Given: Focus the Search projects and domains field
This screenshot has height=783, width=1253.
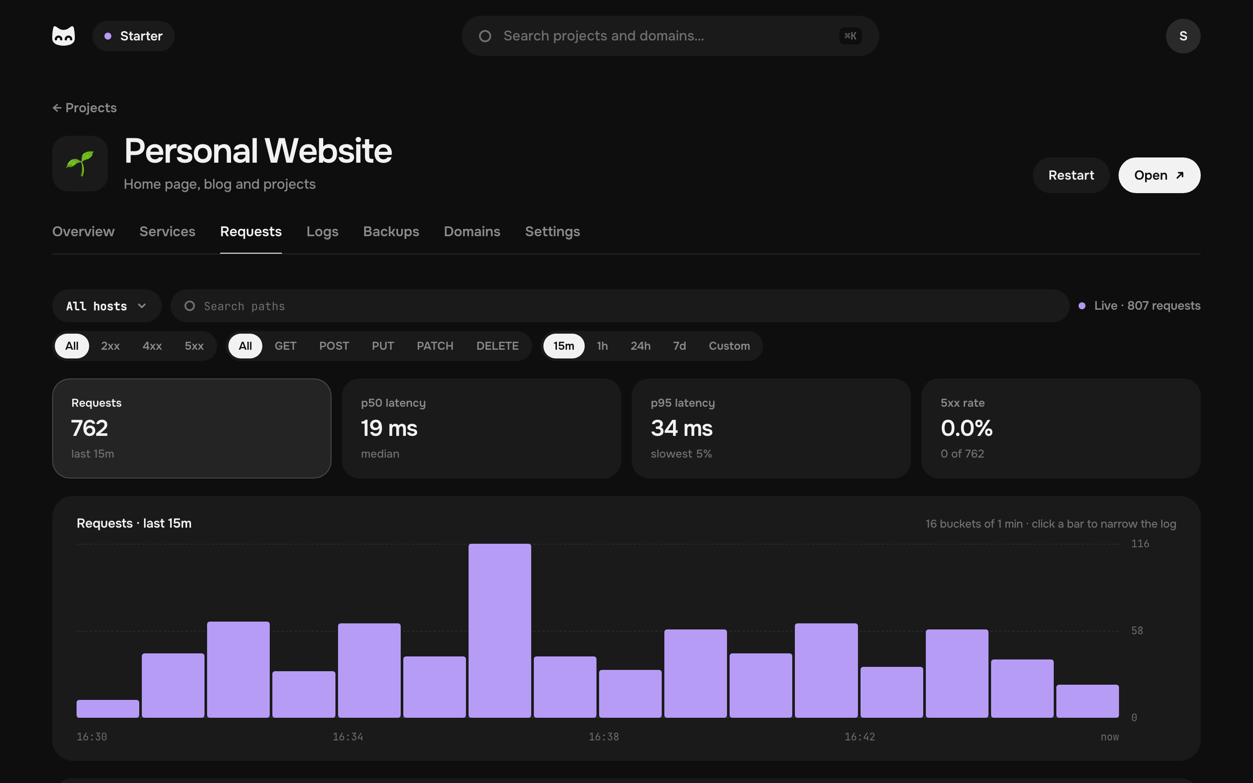Looking at the screenshot, I should click(x=670, y=36).
